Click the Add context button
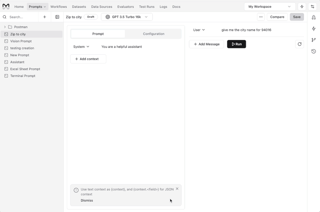The image size is (320, 212). coord(88,59)
